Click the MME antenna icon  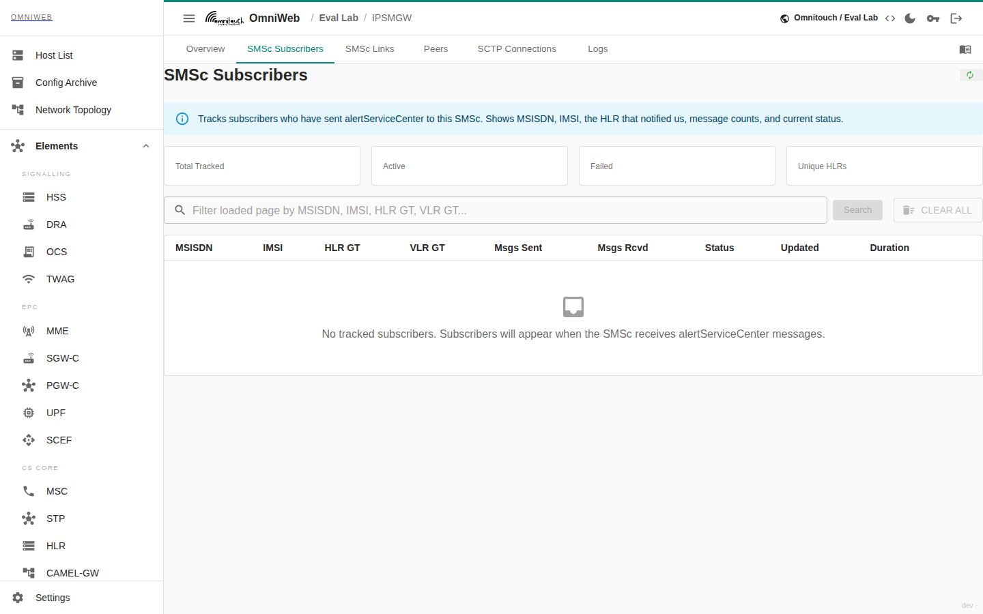(x=29, y=331)
